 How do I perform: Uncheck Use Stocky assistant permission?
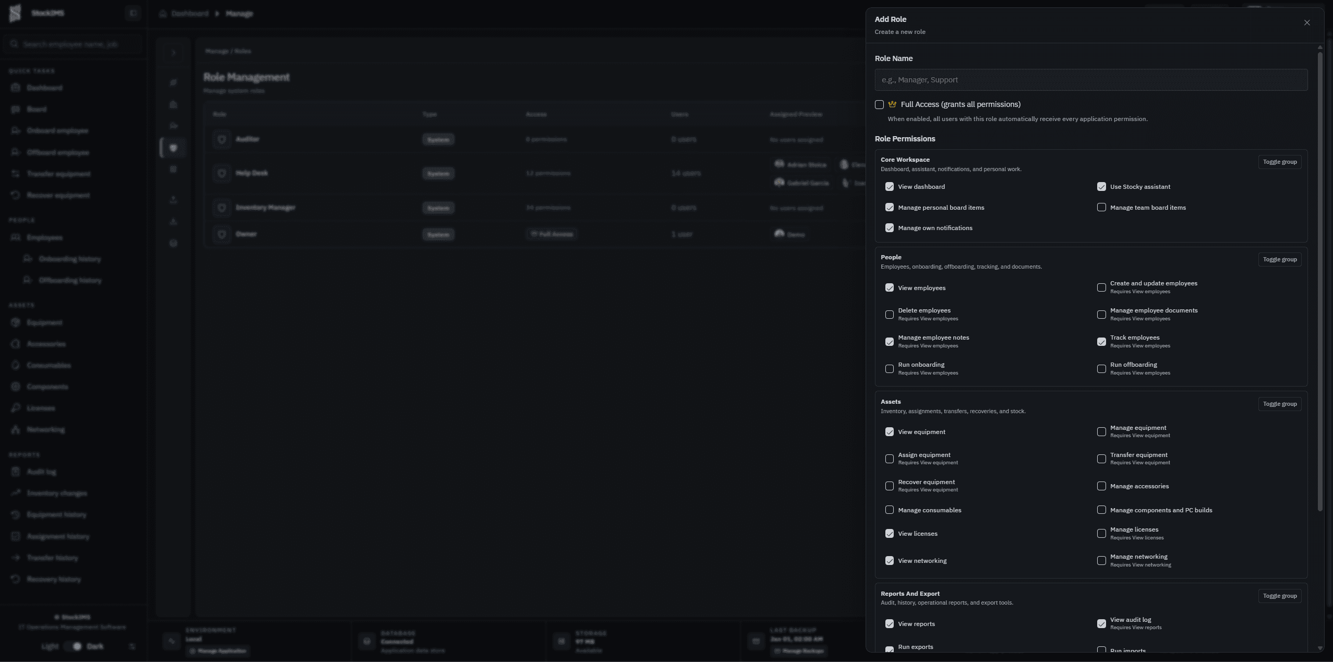point(1101,187)
